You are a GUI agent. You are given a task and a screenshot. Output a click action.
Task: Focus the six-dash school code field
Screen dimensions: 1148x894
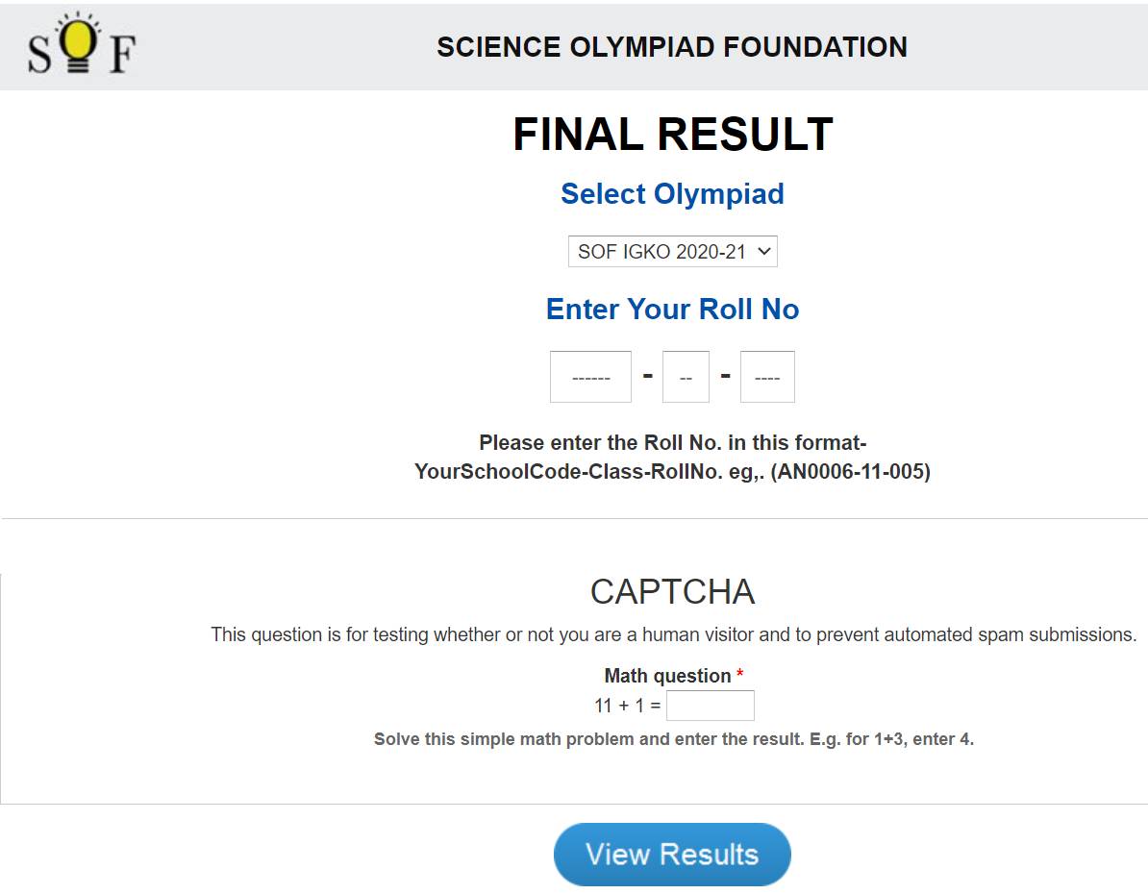pos(590,377)
